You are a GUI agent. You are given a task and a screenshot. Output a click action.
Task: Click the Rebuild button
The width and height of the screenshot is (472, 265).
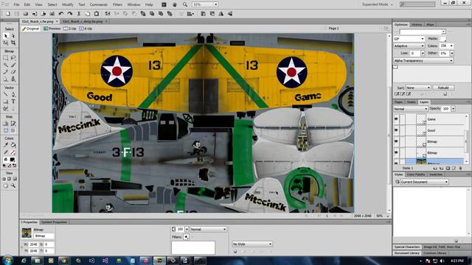click(443, 88)
